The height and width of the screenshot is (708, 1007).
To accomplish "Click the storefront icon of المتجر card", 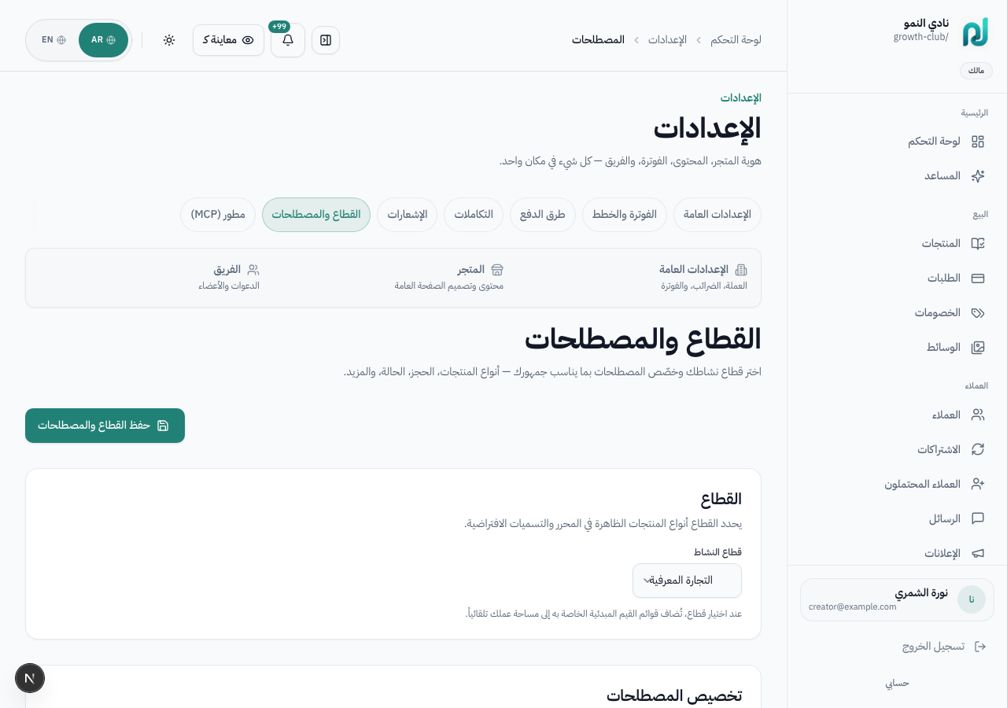I will tap(497, 270).
